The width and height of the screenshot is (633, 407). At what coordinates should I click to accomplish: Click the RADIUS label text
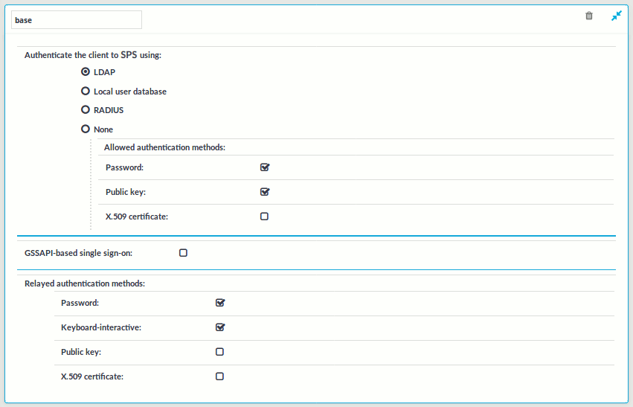point(109,110)
